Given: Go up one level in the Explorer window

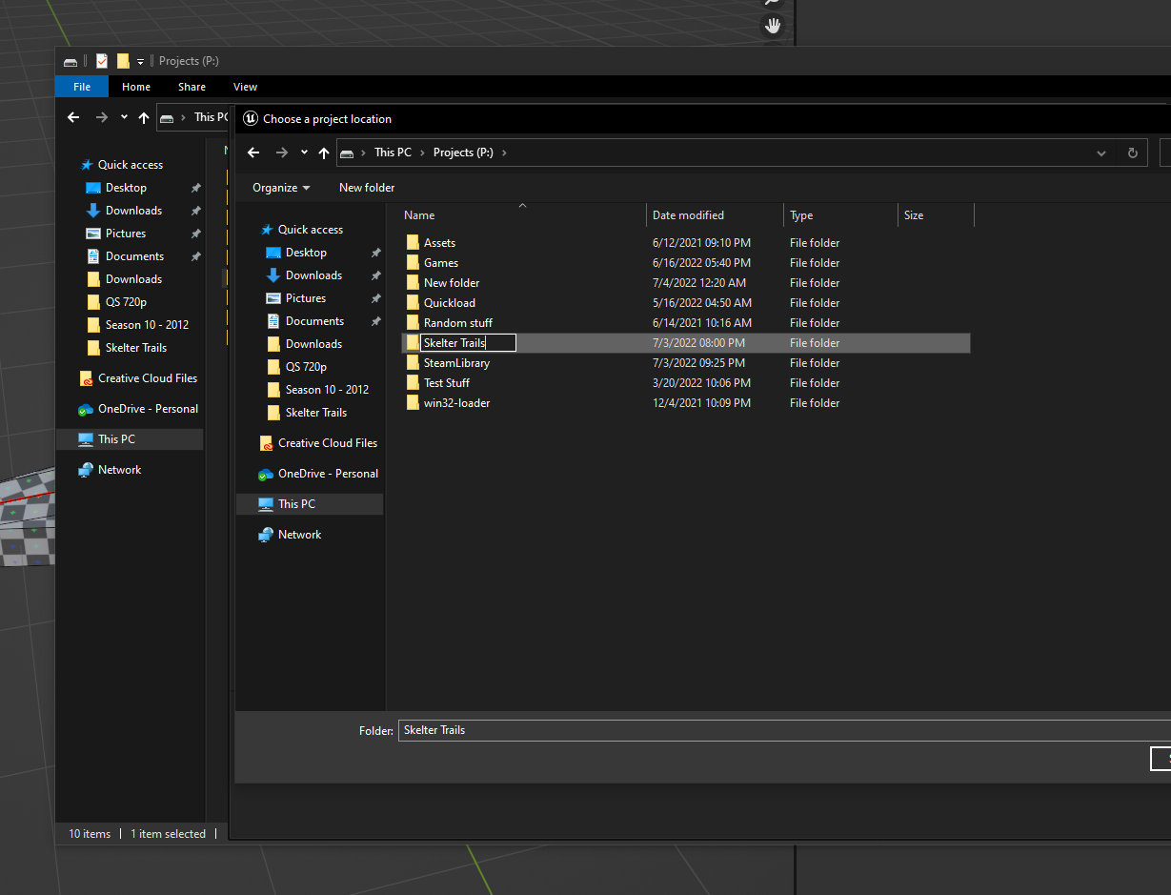Looking at the screenshot, I should [x=144, y=118].
